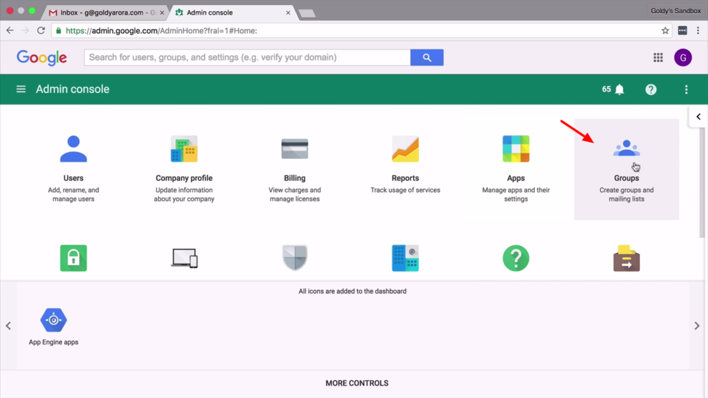Click the green padlock security icon
708x398 pixels.
[x=73, y=258]
